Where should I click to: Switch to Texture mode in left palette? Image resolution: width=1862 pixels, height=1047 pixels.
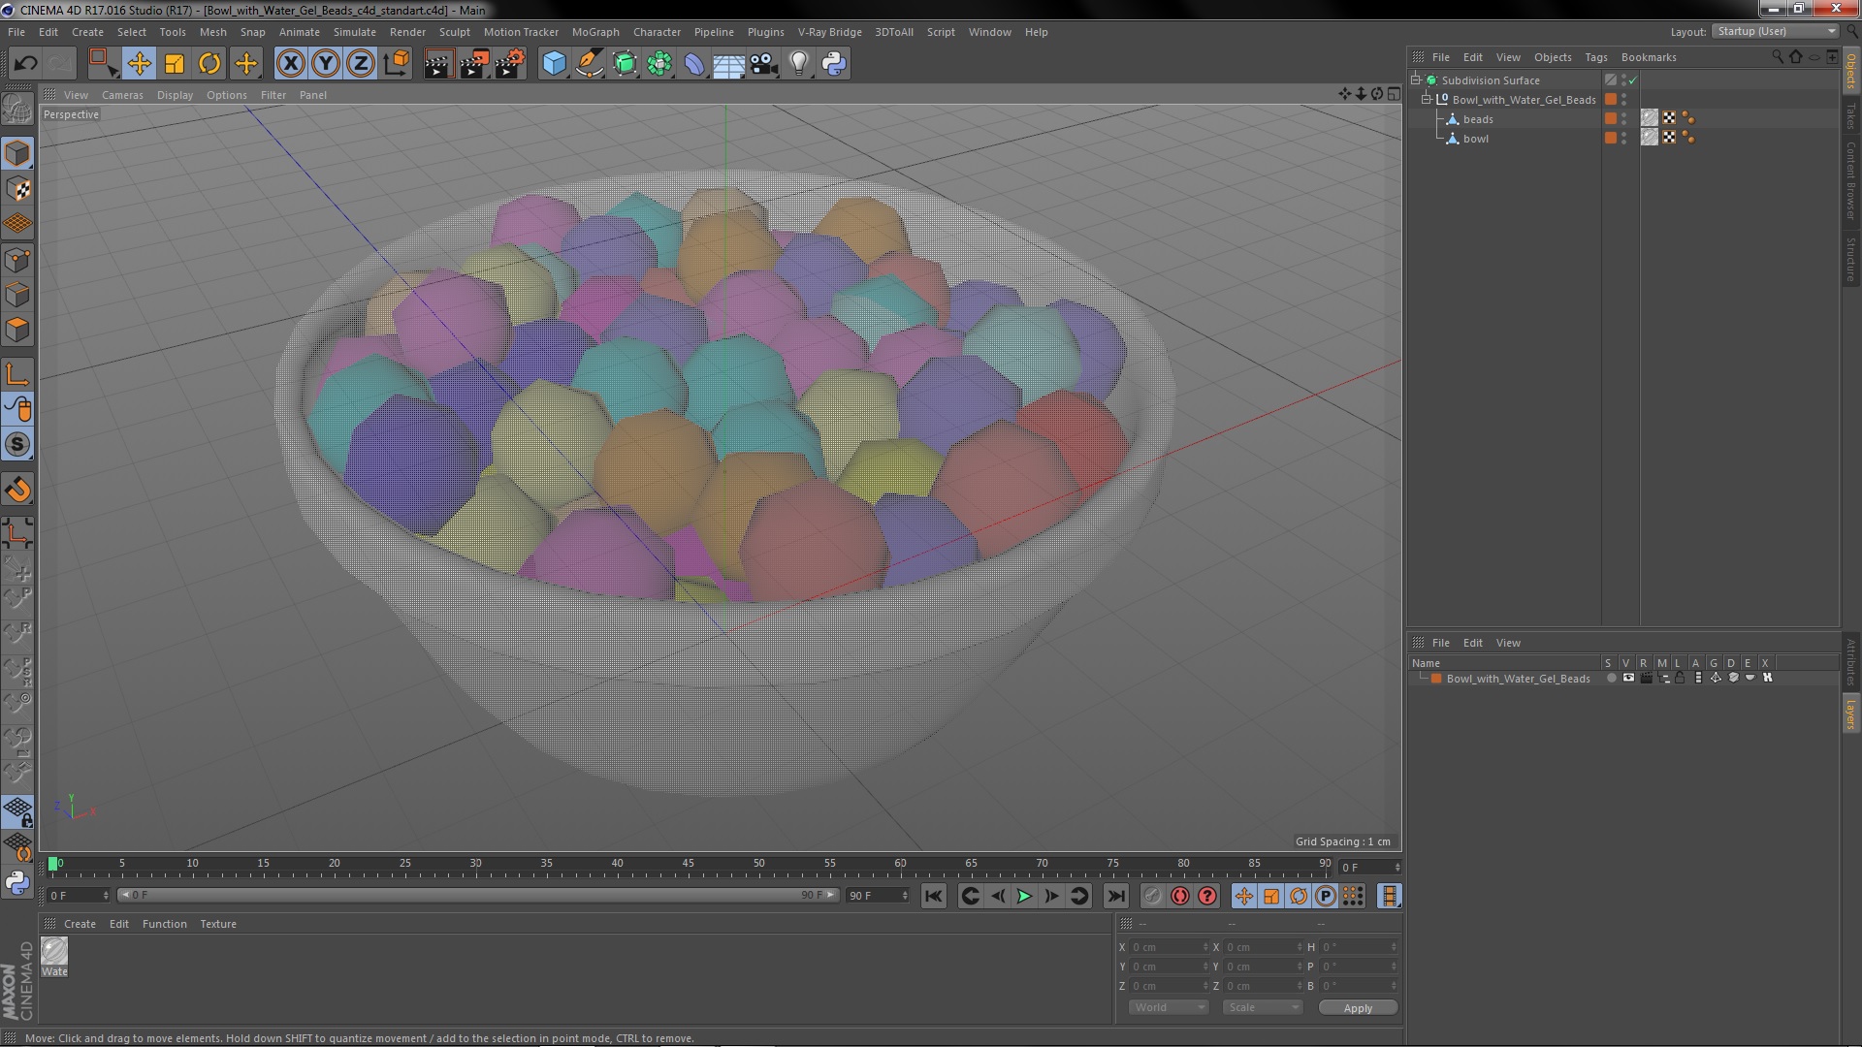17,189
